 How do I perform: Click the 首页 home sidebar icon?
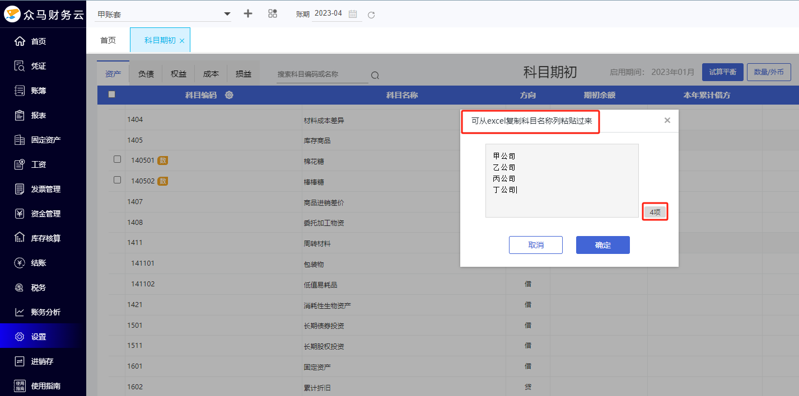coord(20,41)
